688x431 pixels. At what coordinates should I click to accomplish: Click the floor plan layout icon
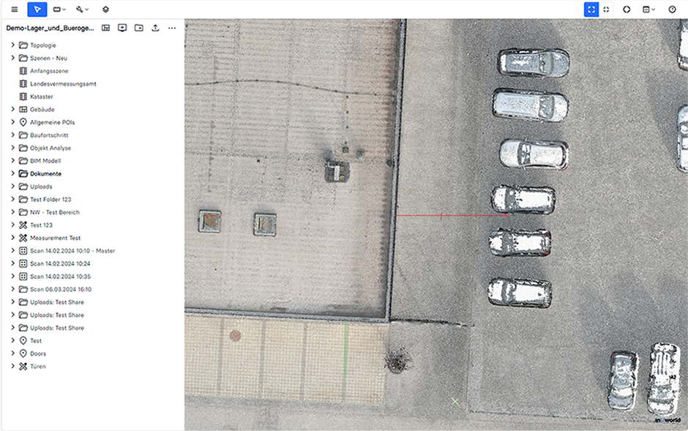point(105,28)
